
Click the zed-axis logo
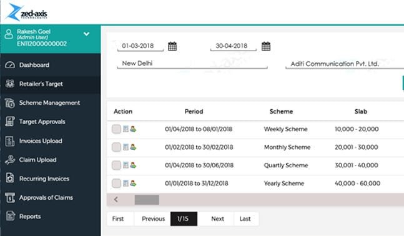(x=26, y=12)
